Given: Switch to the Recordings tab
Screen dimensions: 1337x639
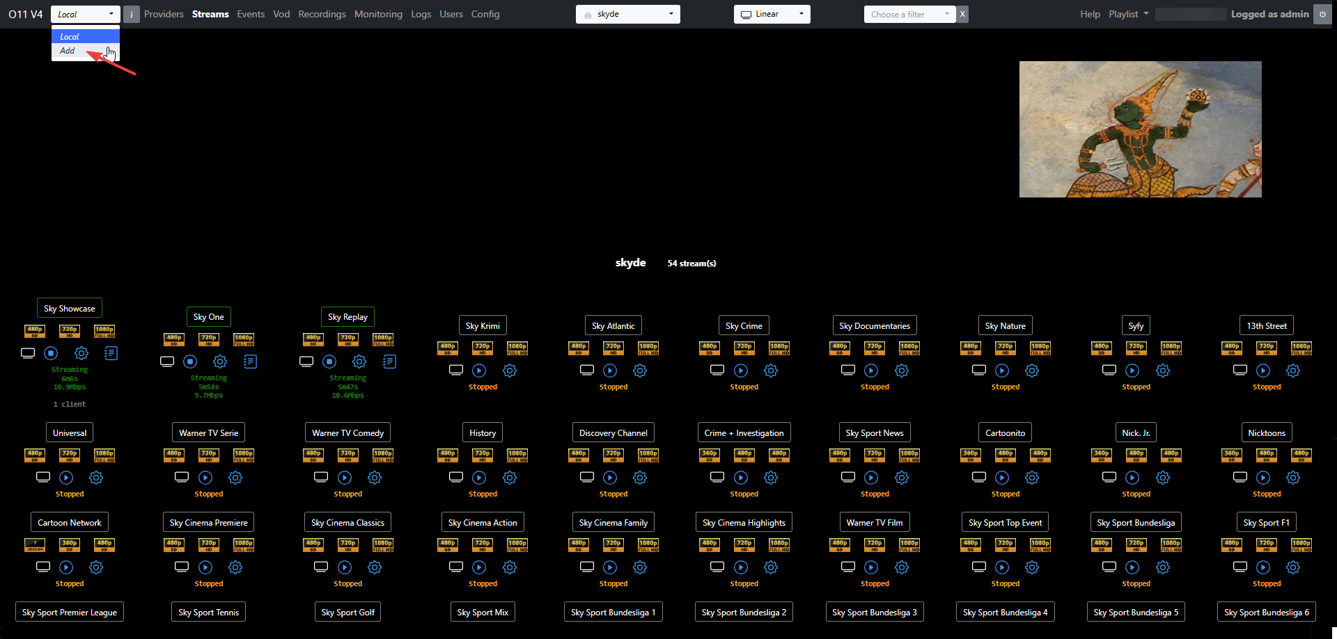Looking at the screenshot, I should coord(322,15).
